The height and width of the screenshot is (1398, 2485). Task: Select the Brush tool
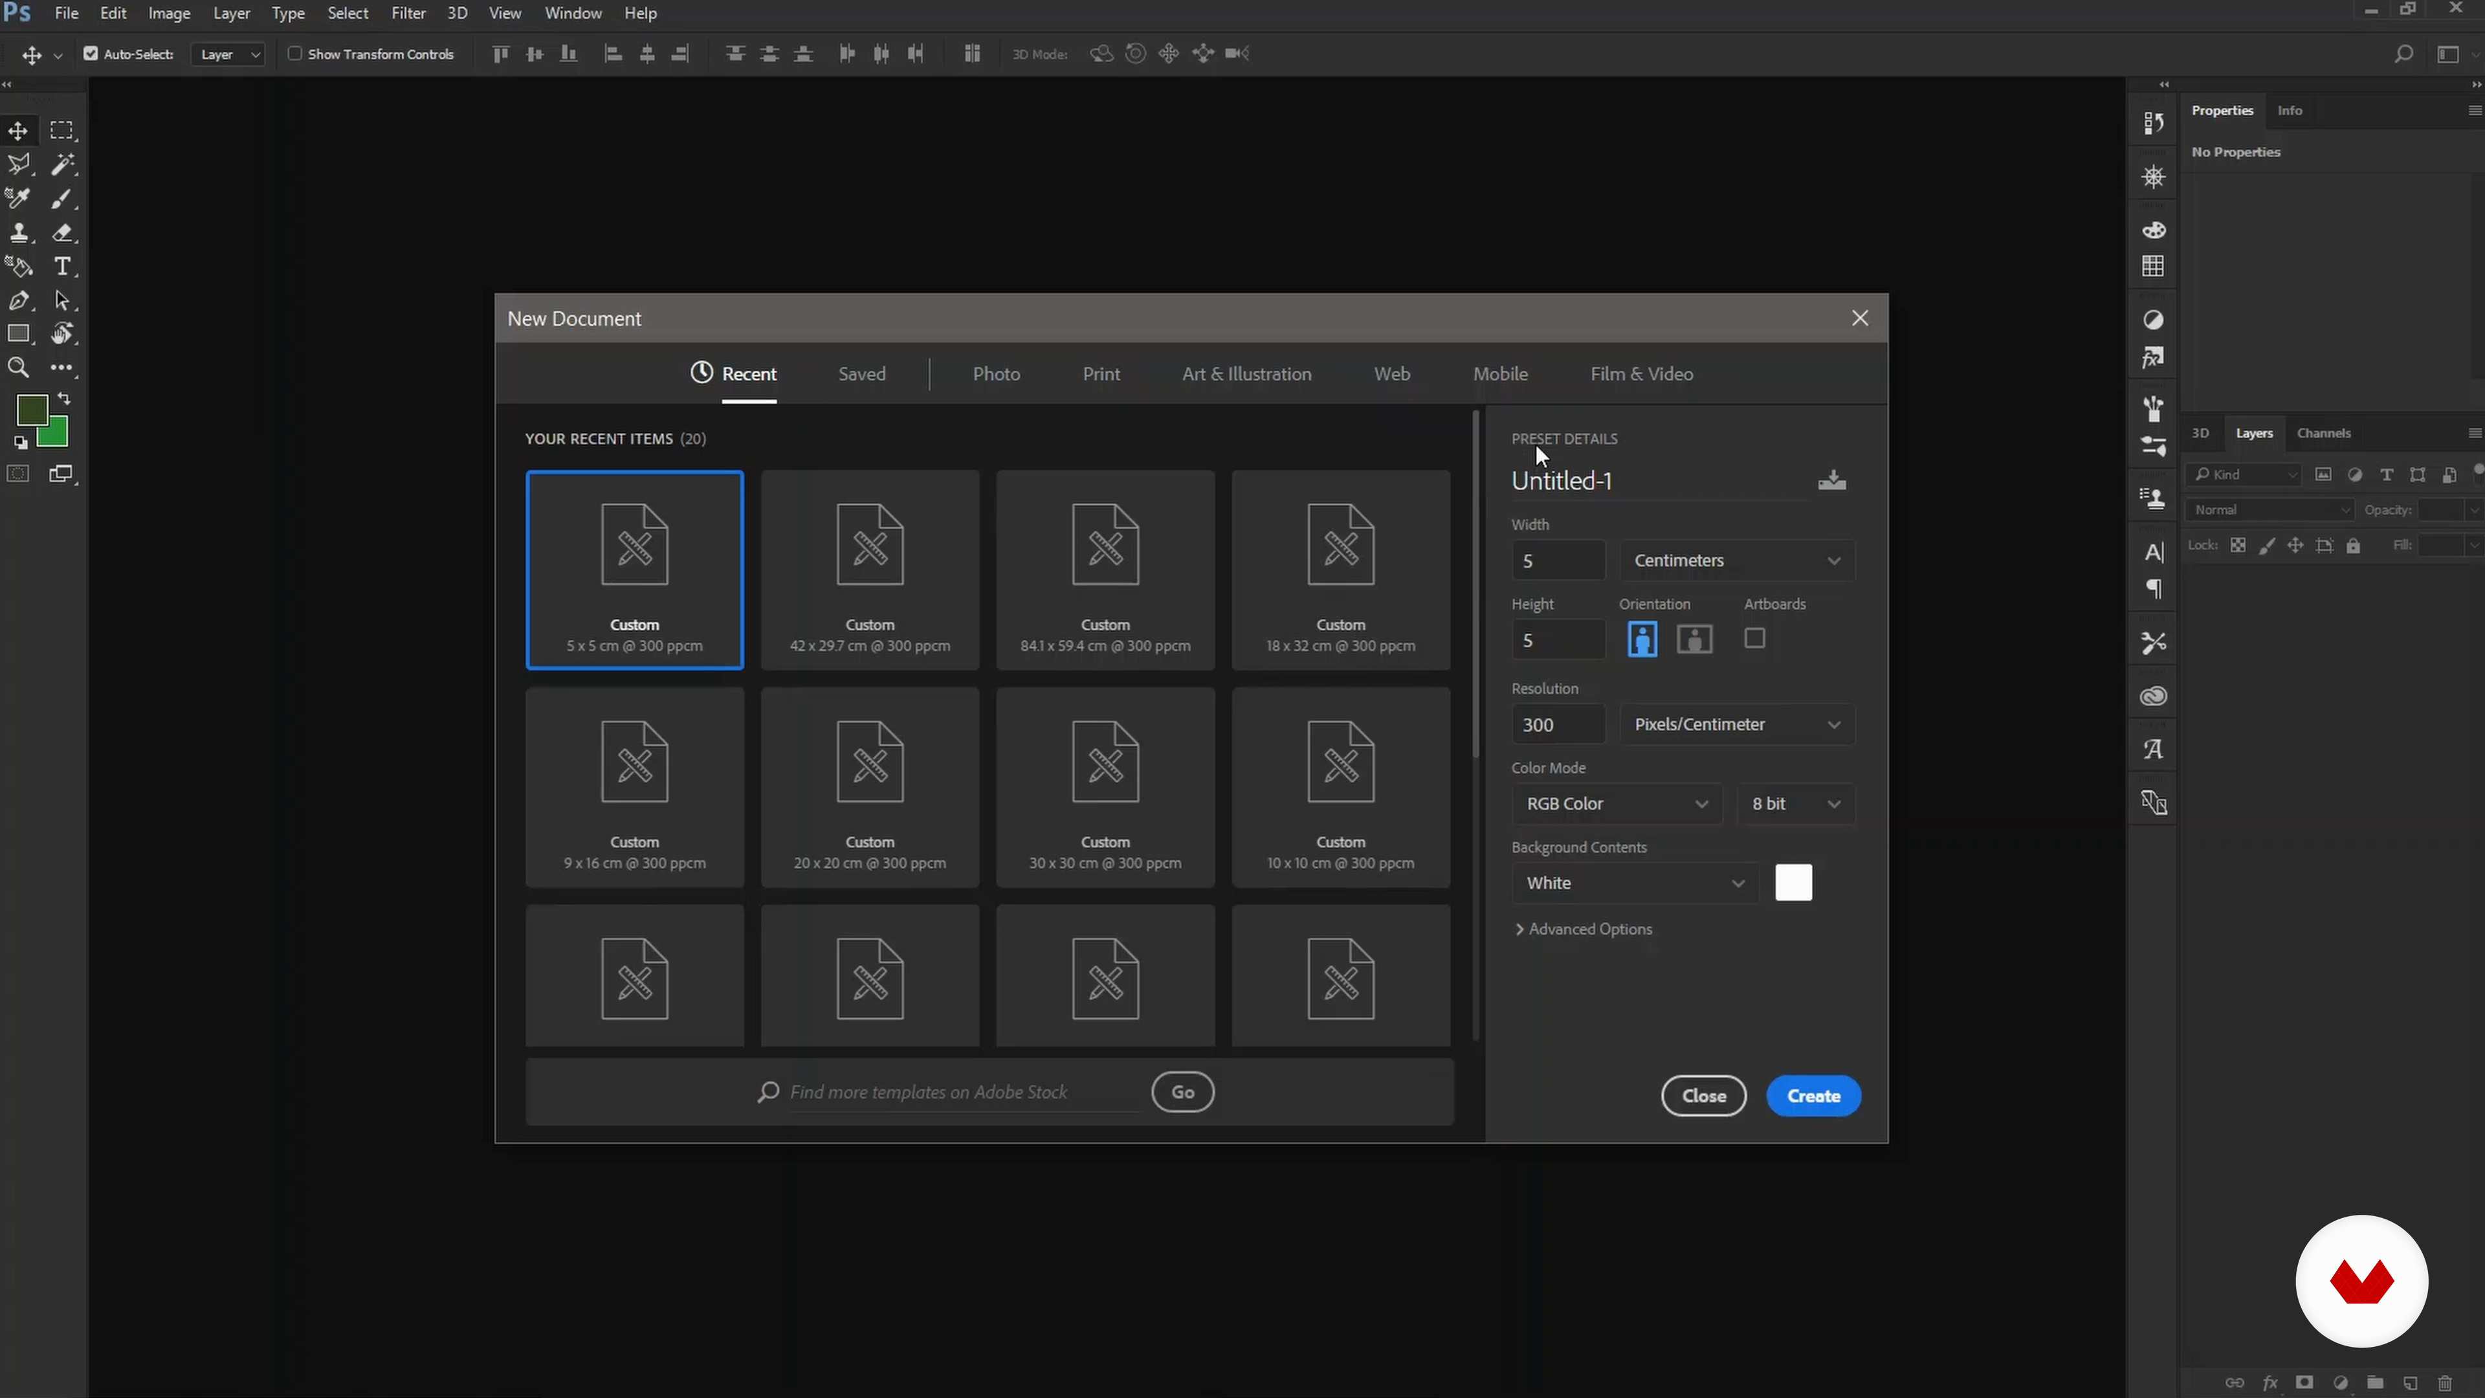click(x=63, y=199)
